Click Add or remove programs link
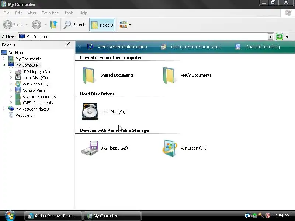The height and width of the screenshot is (221, 295). coord(191,47)
